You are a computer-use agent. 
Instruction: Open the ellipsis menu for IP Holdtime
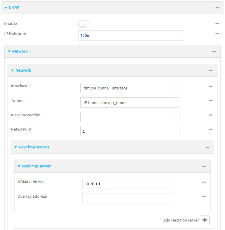pyautogui.click(x=217, y=34)
